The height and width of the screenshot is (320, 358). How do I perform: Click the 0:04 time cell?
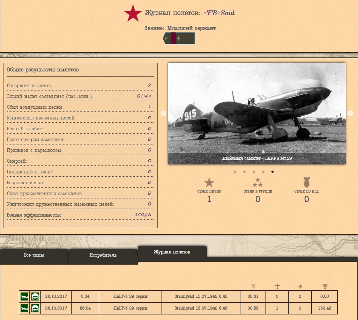click(x=85, y=296)
